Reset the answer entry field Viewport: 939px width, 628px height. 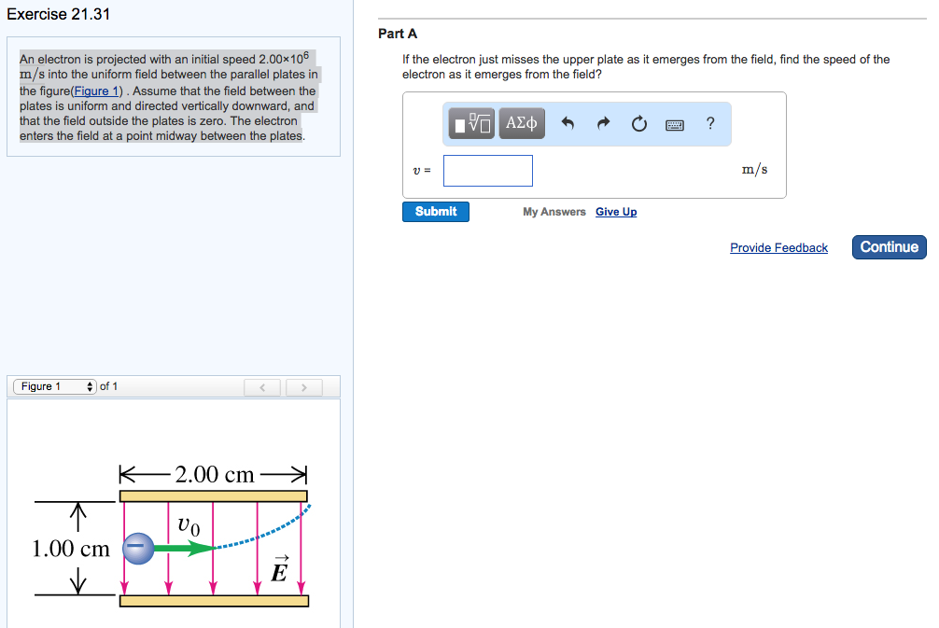[x=638, y=122]
